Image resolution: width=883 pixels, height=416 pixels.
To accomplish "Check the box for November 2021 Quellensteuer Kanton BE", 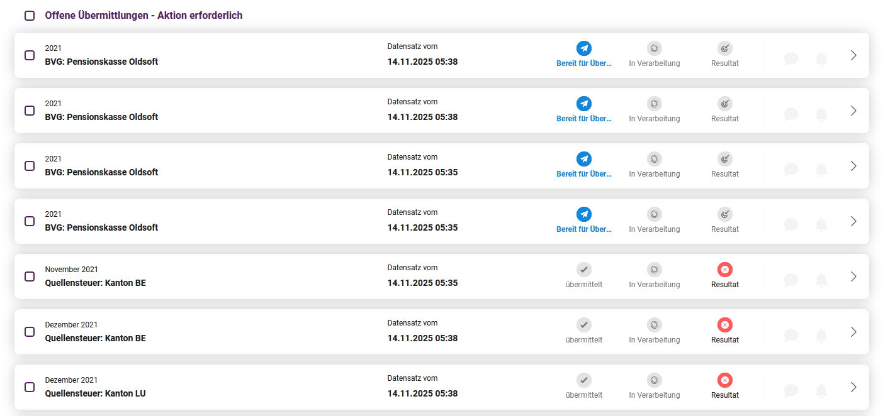I will coord(30,276).
